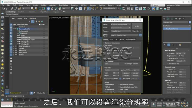Toggle the Window/Crossing selection icon

tap(44, 8)
